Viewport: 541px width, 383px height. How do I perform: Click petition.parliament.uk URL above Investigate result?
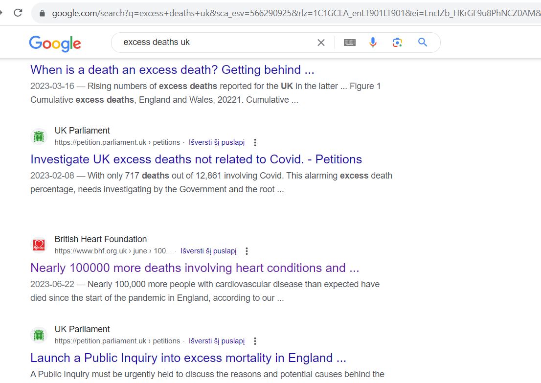click(x=117, y=142)
